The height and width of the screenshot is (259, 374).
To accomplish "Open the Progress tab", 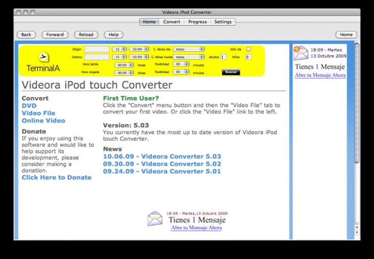I will (197, 22).
